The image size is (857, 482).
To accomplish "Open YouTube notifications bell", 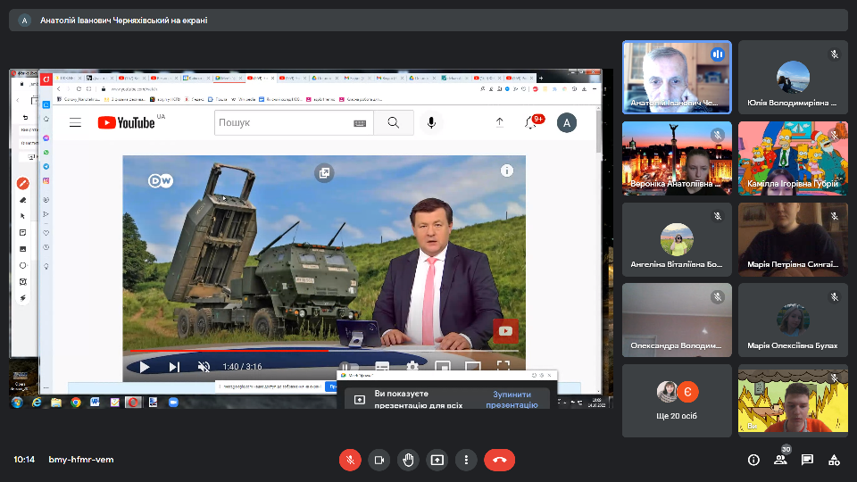I will tap(532, 122).
